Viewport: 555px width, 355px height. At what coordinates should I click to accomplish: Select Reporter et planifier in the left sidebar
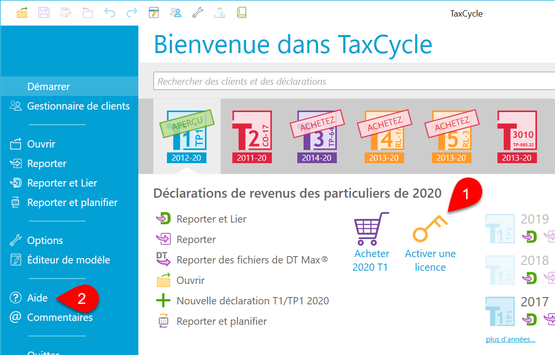(x=72, y=203)
